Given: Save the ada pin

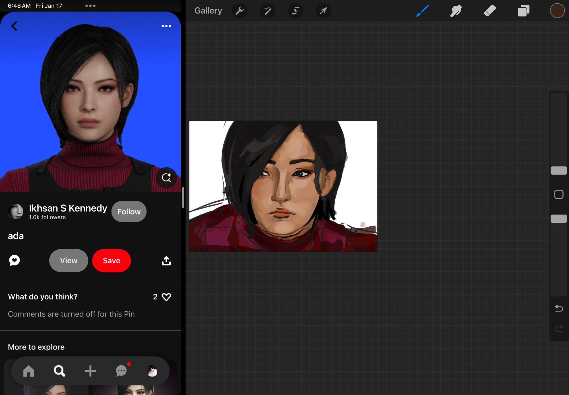Looking at the screenshot, I should coord(112,260).
